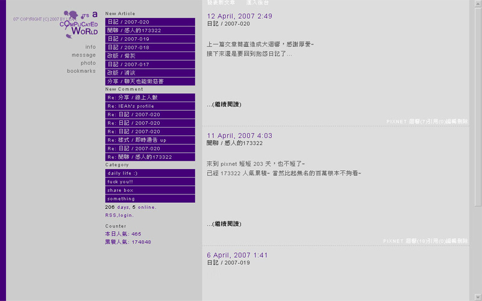Click the vertical scrollbar thumb
This screenshot has height=301, width=482.
pyautogui.click(x=478, y=107)
